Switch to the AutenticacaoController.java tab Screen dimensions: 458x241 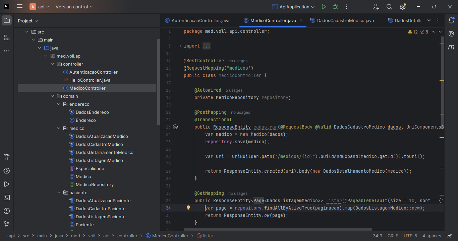(200, 20)
